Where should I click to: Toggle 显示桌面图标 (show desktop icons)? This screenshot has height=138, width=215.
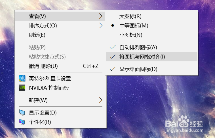tap(138, 69)
